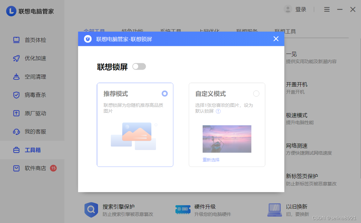Click the lake sunset wallpaper thumbnail

227,139
